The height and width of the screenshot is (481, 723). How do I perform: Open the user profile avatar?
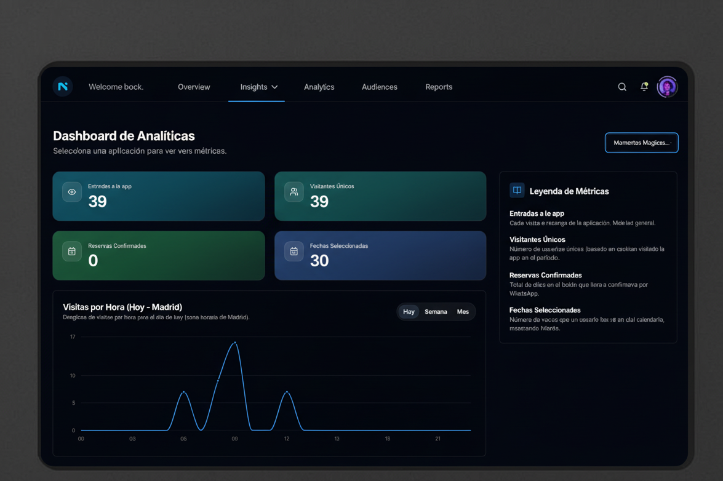[667, 87]
